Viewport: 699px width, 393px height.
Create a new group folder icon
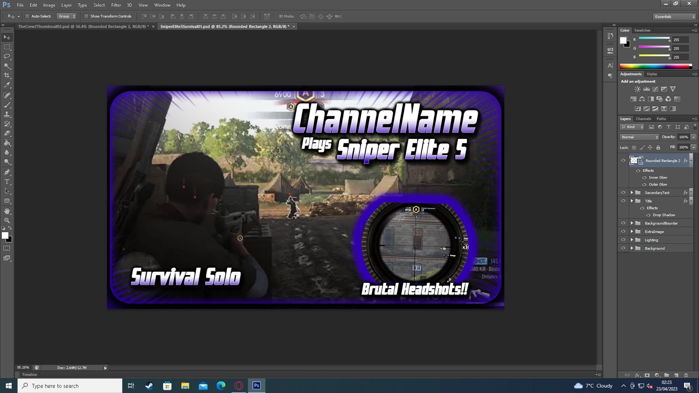coord(666,375)
